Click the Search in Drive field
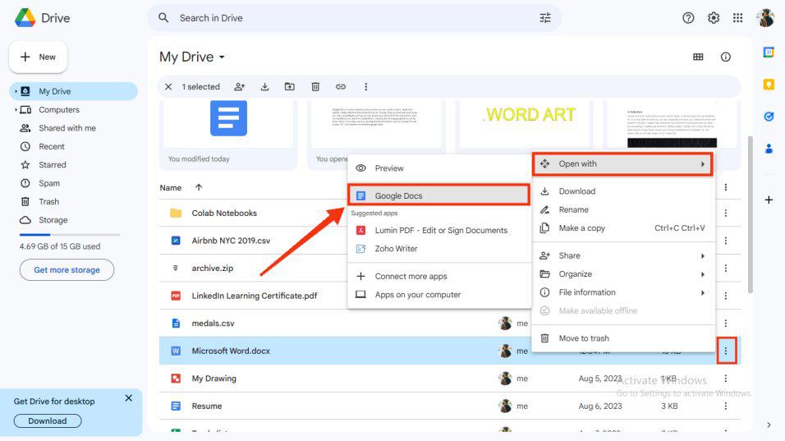This screenshot has width=785, height=441. pyautogui.click(x=354, y=18)
